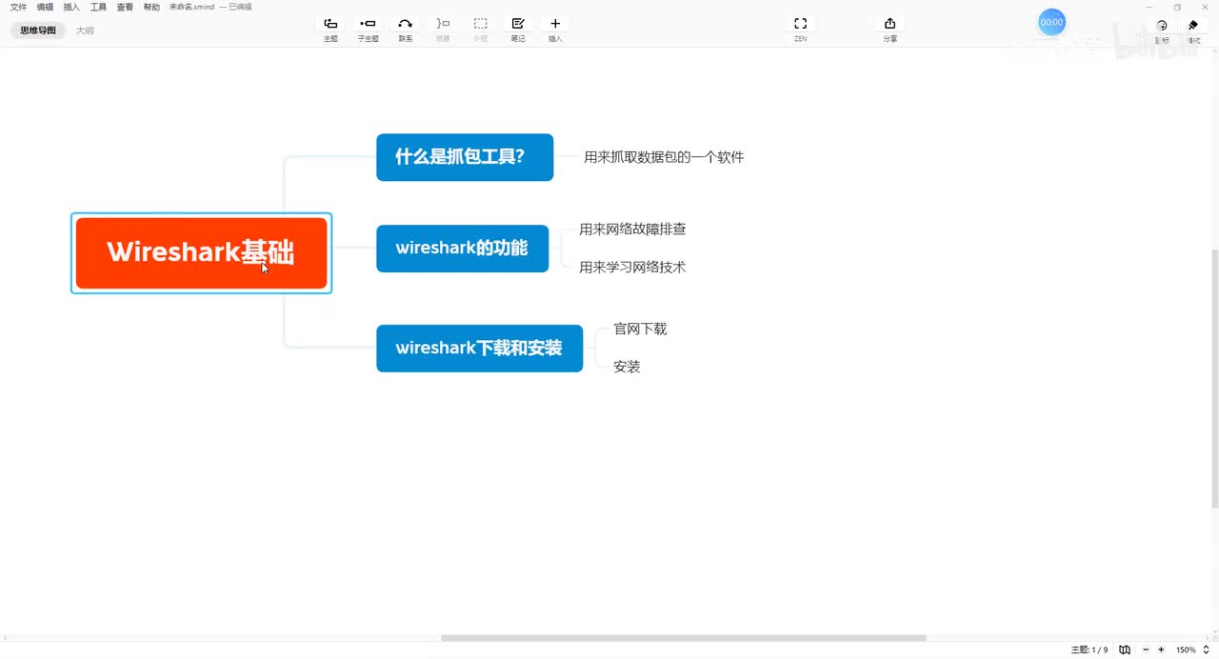Click subtopic 用来学习网络技术
Image resolution: width=1219 pixels, height=659 pixels.
[x=632, y=268]
